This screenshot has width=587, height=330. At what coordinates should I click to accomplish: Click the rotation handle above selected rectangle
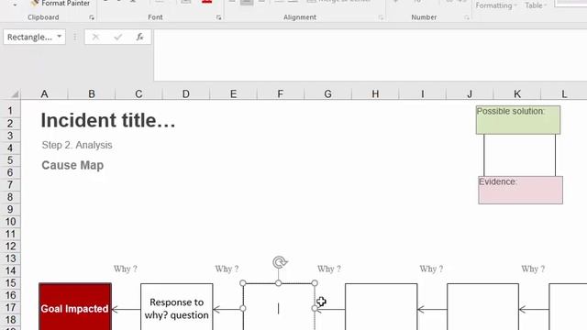(279, 262)
